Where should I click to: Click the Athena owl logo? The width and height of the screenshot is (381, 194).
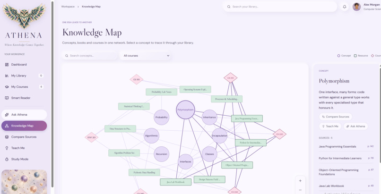[24, 16]
